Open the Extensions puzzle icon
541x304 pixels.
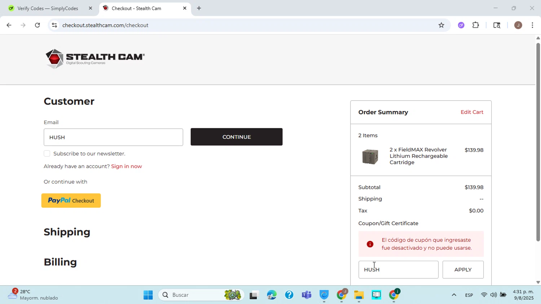coord(476,25)
